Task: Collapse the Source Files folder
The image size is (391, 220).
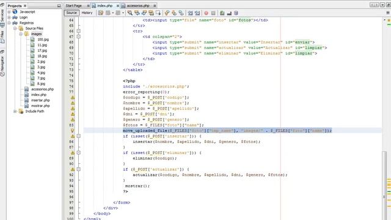Action: tap(15, 28)
